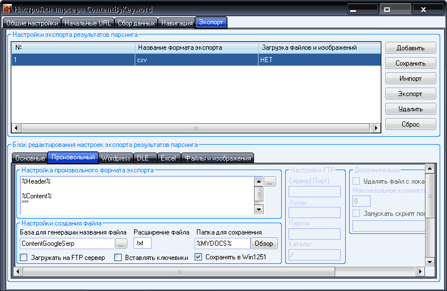Viewport: 447px width, 291px height.
Task: Click right arrow of export list scrollbar
Action: (x=376, y=128)
